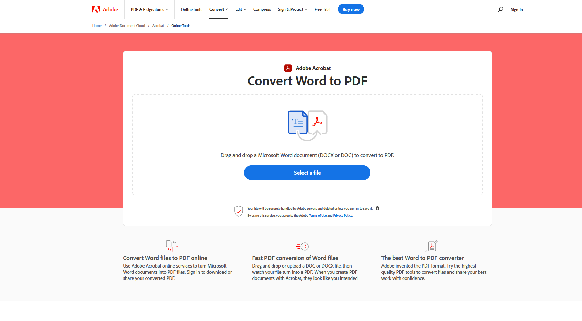Open the Free Trial navigation item

pos(322,9)
